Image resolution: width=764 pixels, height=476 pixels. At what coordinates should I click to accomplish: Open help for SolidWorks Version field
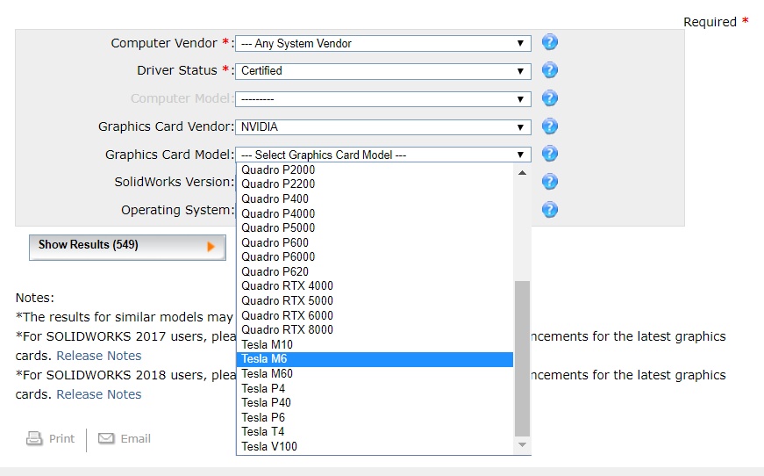click(x=550, y=182)
